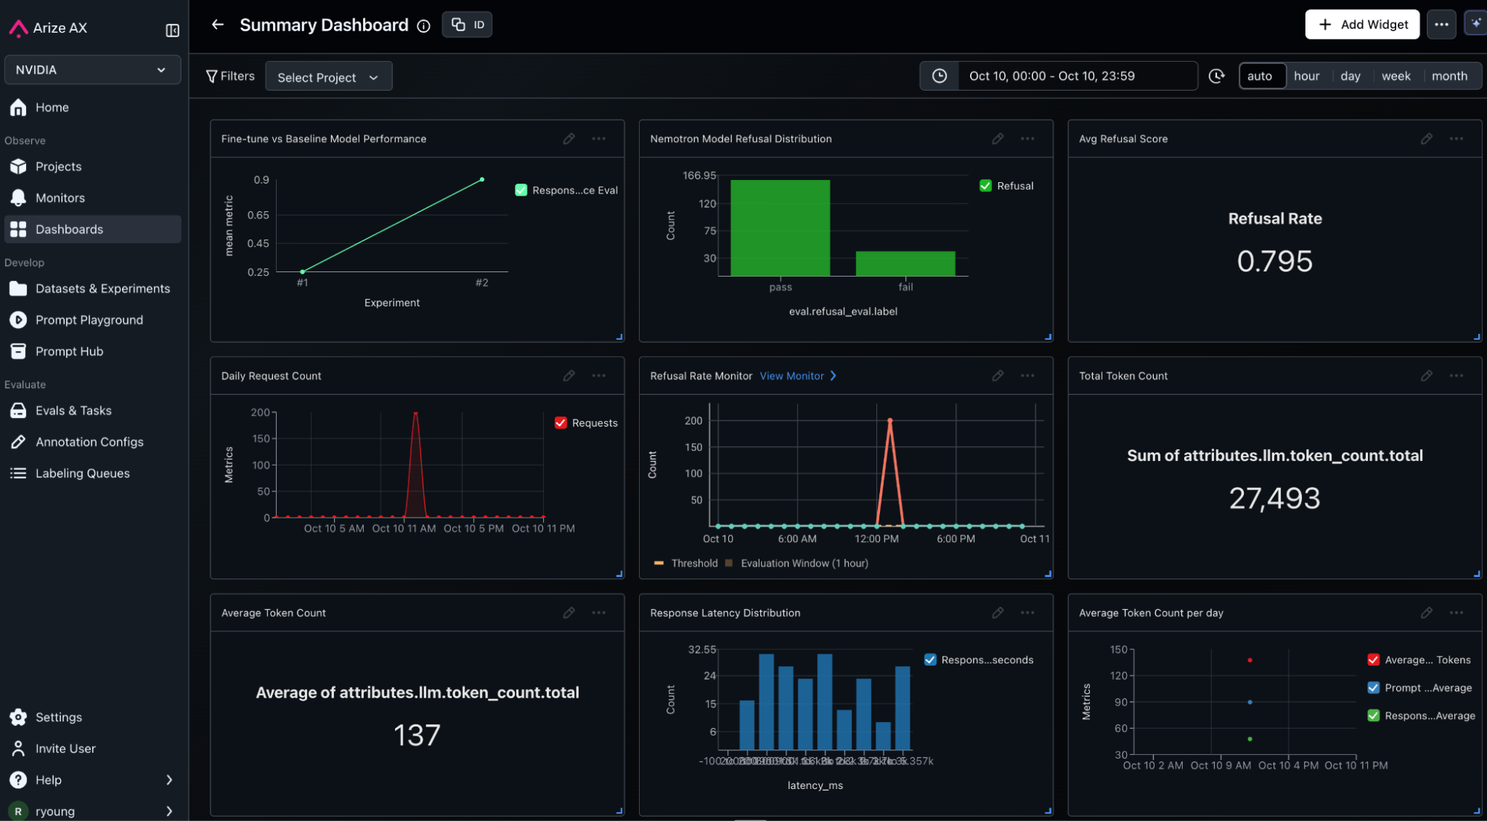The width and height of the screenshot is (1487, 821).
Task: Edit the Total Token Count widget
Action: click(1426, 376)
